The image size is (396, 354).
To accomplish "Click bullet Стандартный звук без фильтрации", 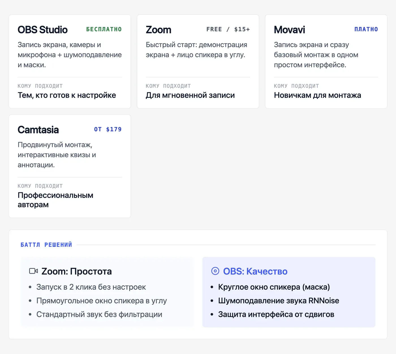I will click(x=99, y=314).
